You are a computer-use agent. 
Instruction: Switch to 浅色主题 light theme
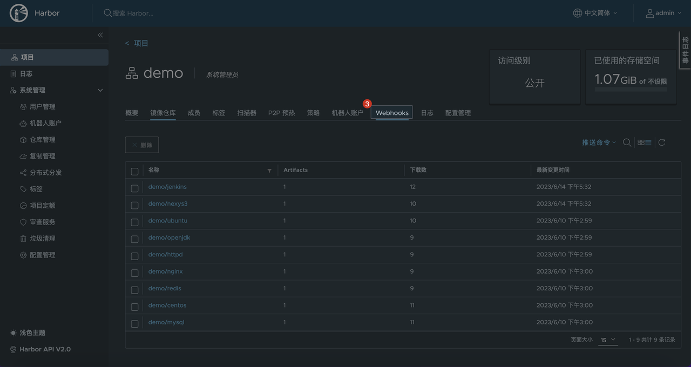click(32, 333)
